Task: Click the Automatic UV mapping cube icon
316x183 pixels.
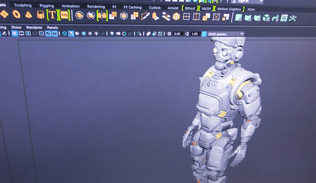Action: coord(266,18)
